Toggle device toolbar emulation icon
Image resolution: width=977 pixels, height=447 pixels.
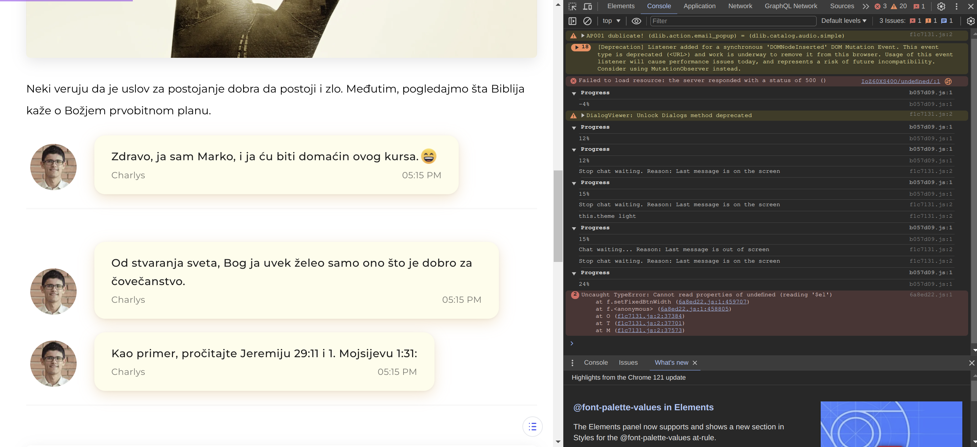tap(587, 6)
